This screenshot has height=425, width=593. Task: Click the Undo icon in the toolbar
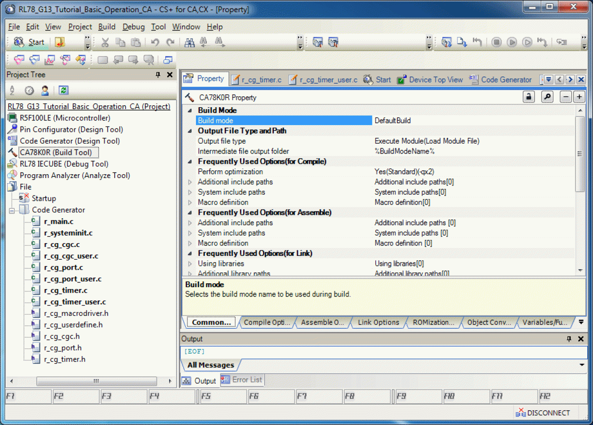[x=154, y=42]
